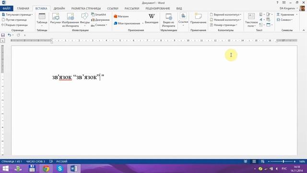This screenshot has width=307, height=173.
Task: Open the quick access toolbar customize arrow
Action: 24,35
